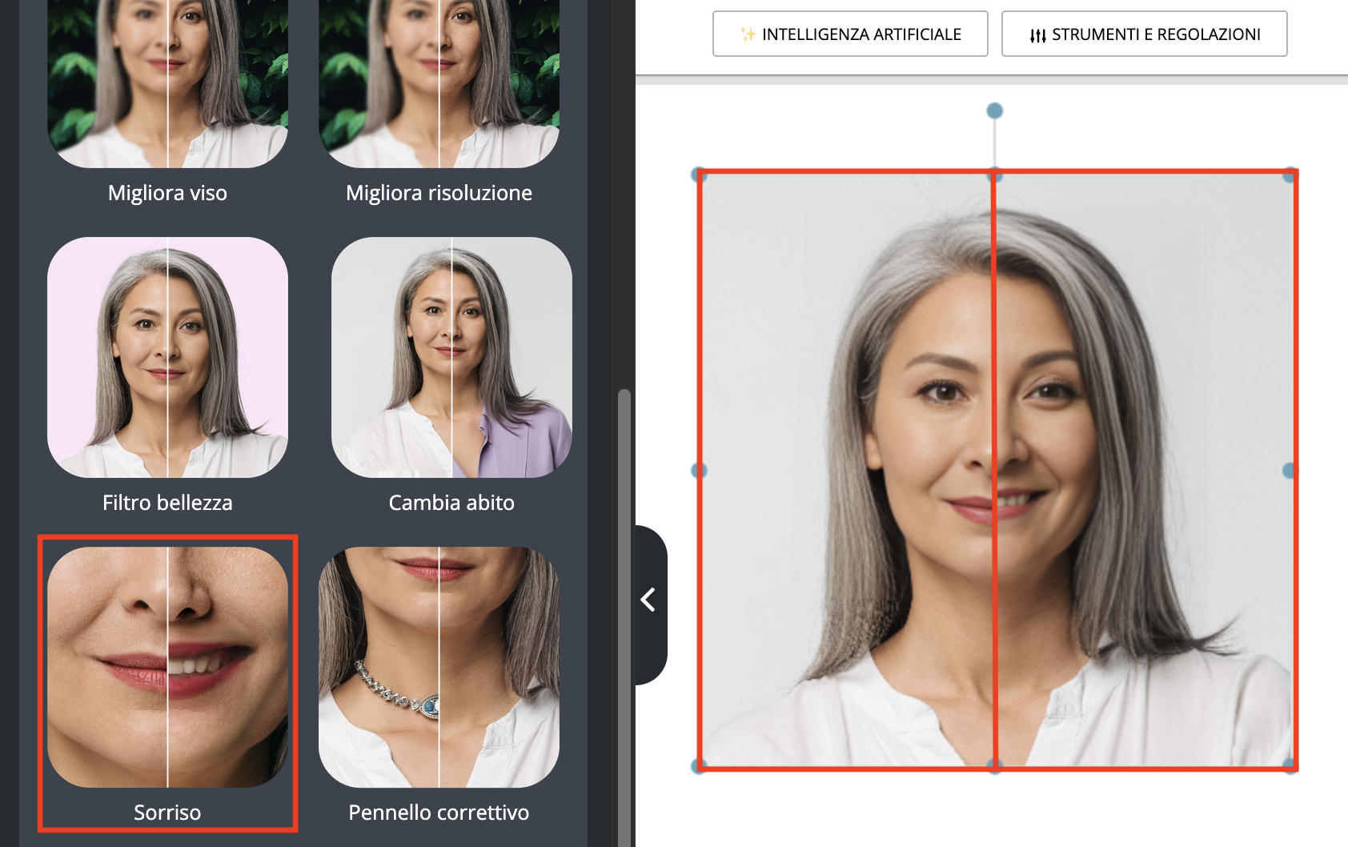
Task: Open the Pennello correttivo tool thumbnail
Action: click(x=439, y=667)
